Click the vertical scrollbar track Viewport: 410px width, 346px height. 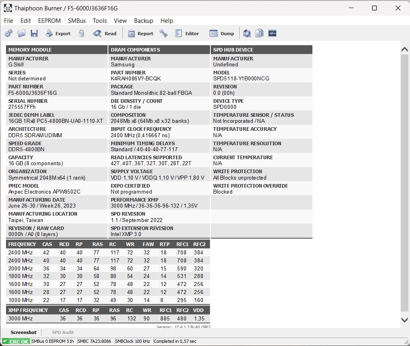click(x=404, y=183)
